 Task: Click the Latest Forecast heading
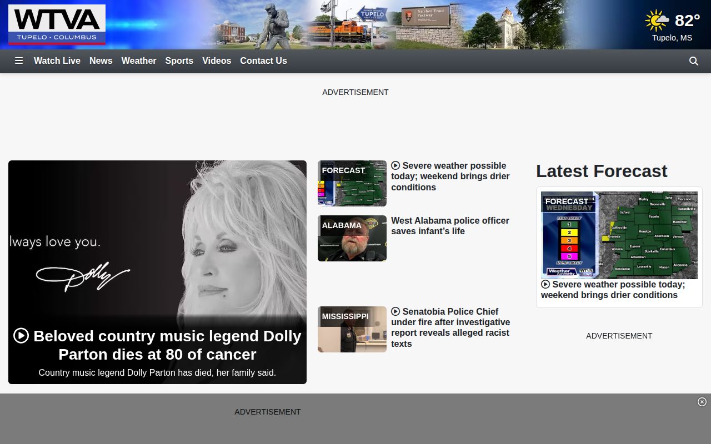pos(602,171)
